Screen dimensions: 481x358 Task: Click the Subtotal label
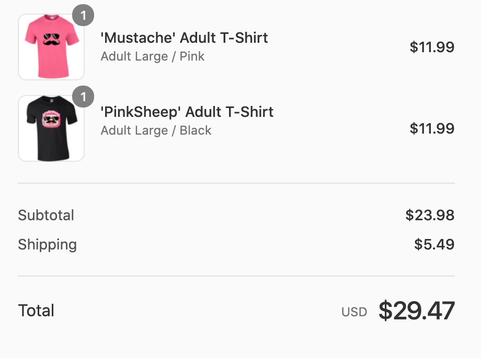click(46, 216)
